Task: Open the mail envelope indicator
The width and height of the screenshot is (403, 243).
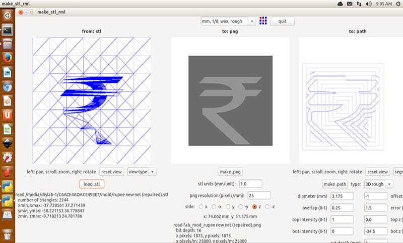Action: 350,4
